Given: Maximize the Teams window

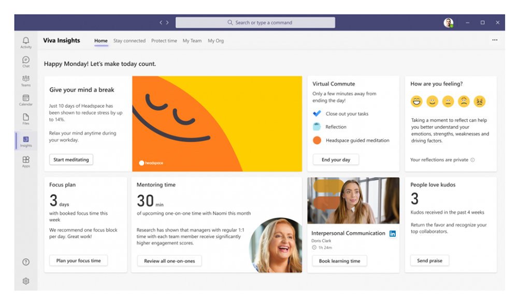Looking at the screenshot, I should (x=483, y=22).
